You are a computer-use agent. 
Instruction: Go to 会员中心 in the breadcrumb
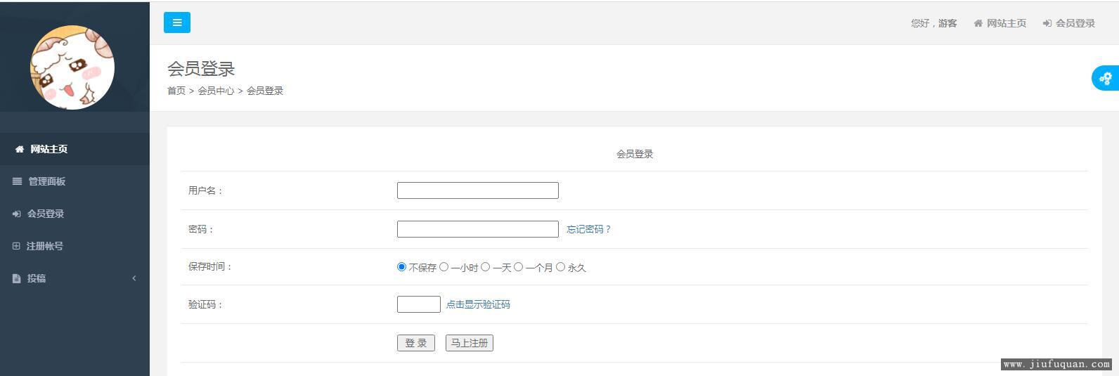click(x=216, y=91)
